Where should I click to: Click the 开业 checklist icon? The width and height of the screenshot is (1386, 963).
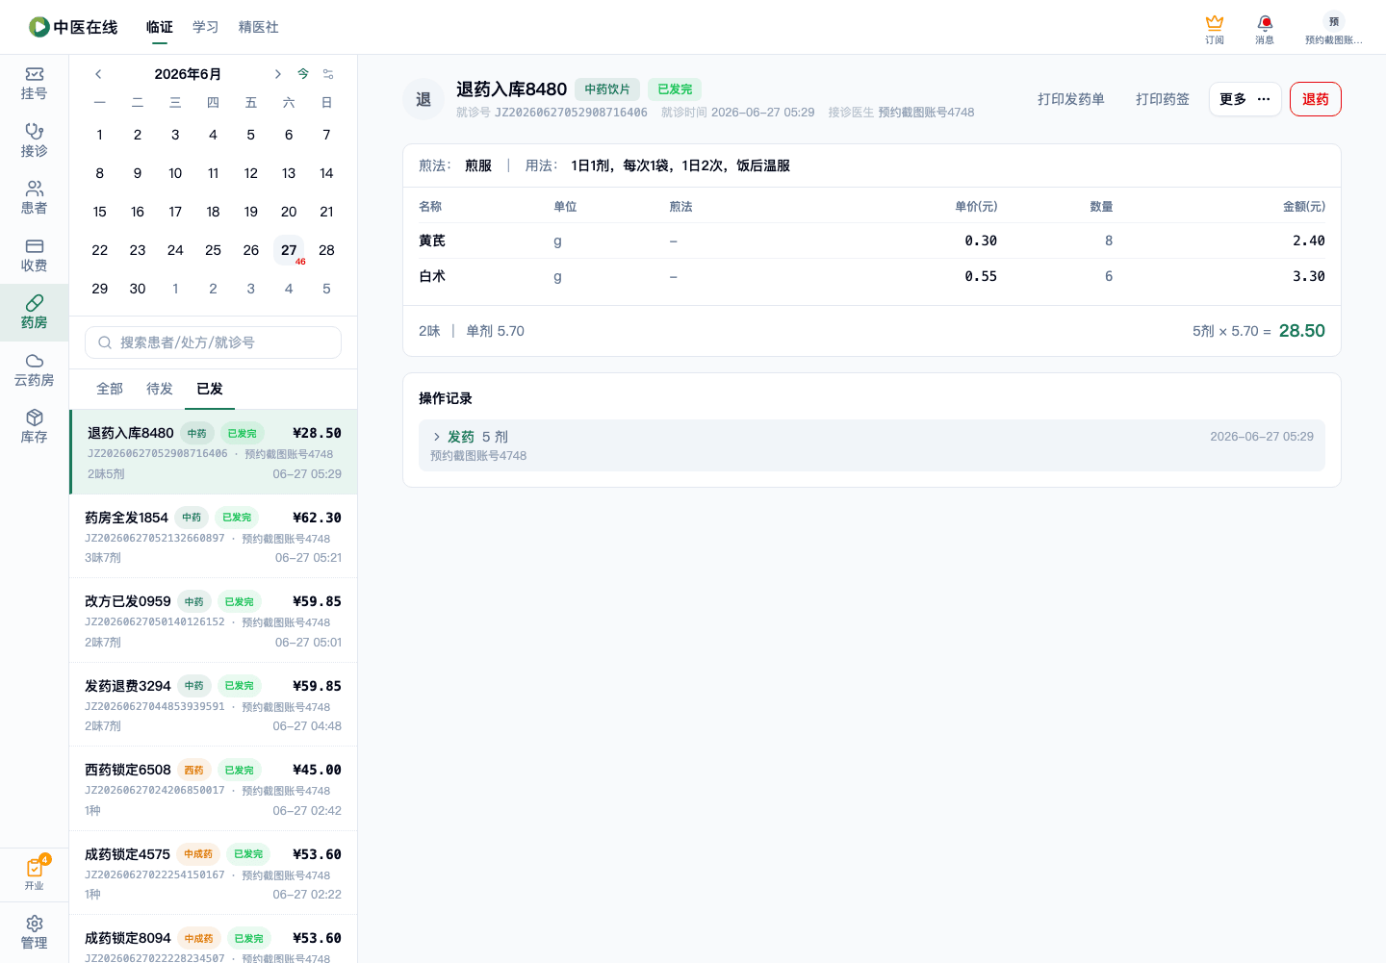pyautogui.click(x=34, y=874)
